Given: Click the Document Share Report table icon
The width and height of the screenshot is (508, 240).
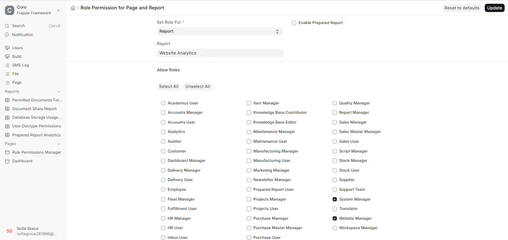Looking at the screenshot, I should pos(7,109).
